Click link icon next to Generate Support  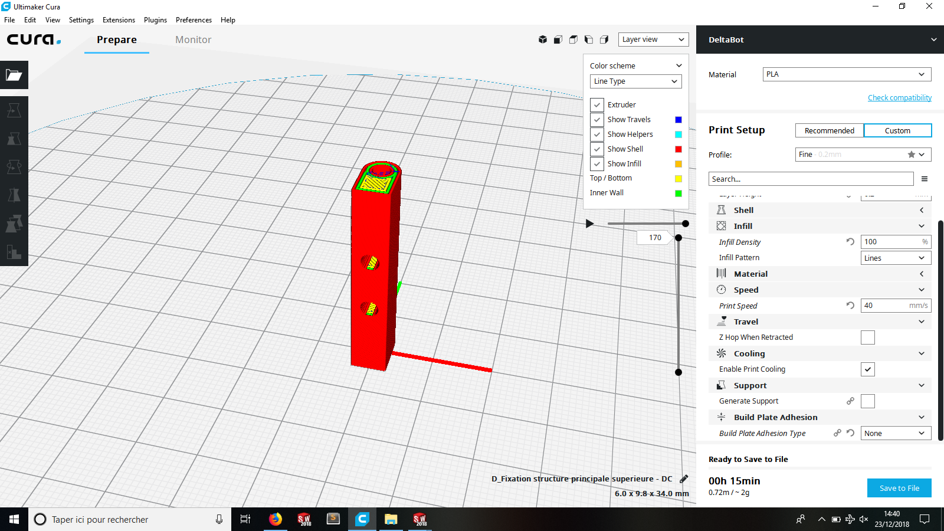[850, 401]
